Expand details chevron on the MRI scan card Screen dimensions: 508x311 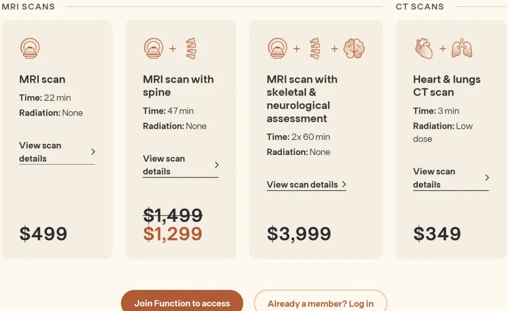tap(93, 152)
